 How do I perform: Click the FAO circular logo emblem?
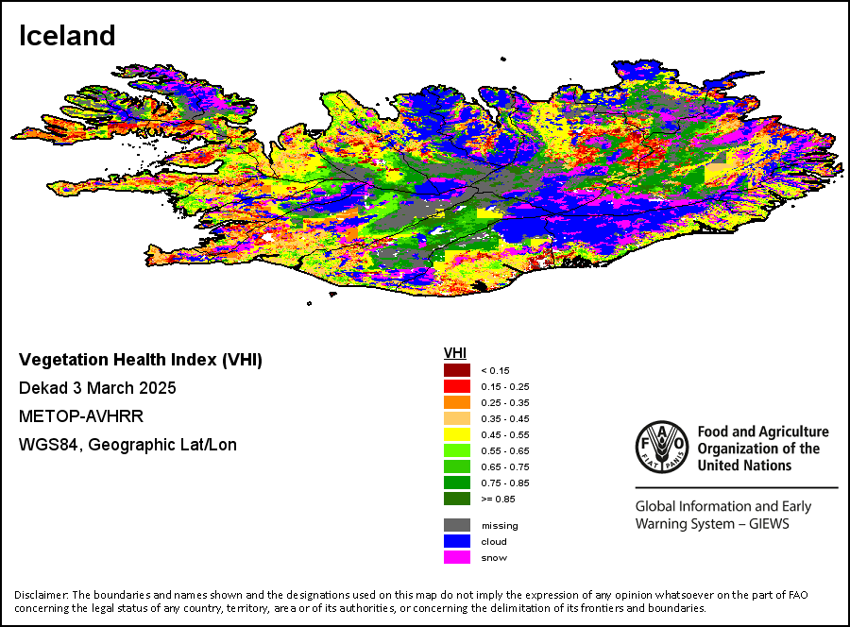coord(662,447)
